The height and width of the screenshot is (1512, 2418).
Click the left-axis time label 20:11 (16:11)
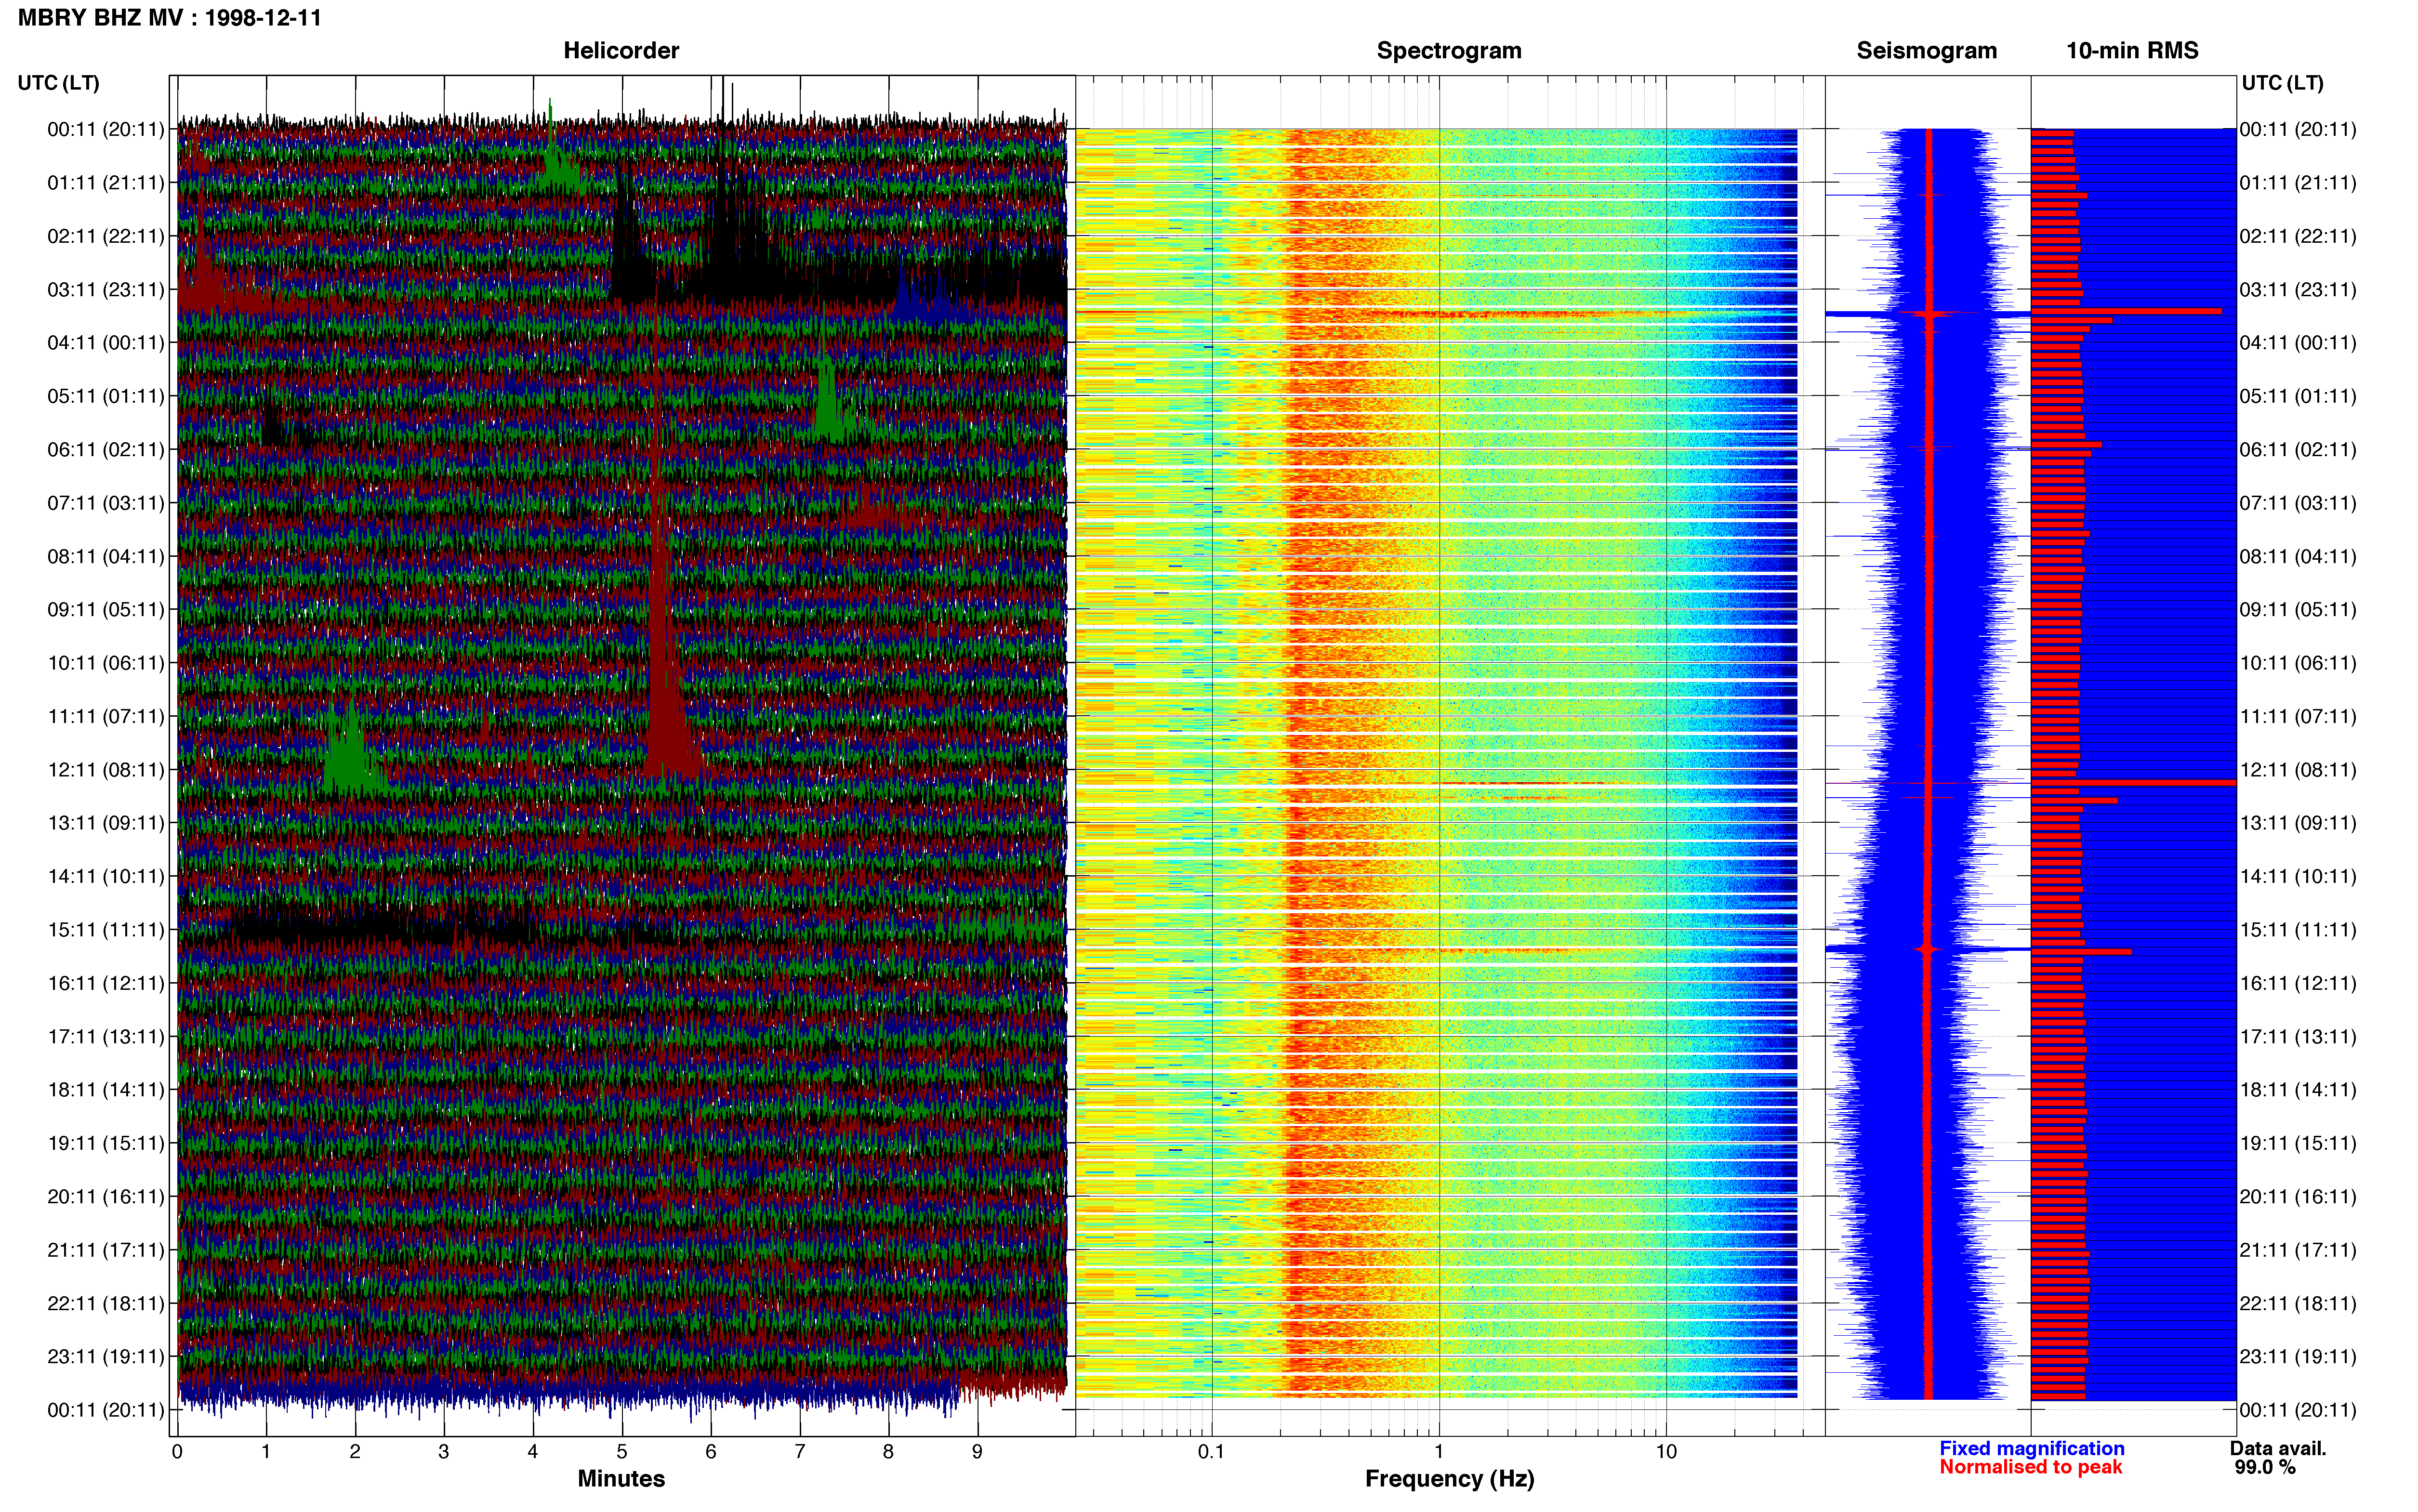105,1197
